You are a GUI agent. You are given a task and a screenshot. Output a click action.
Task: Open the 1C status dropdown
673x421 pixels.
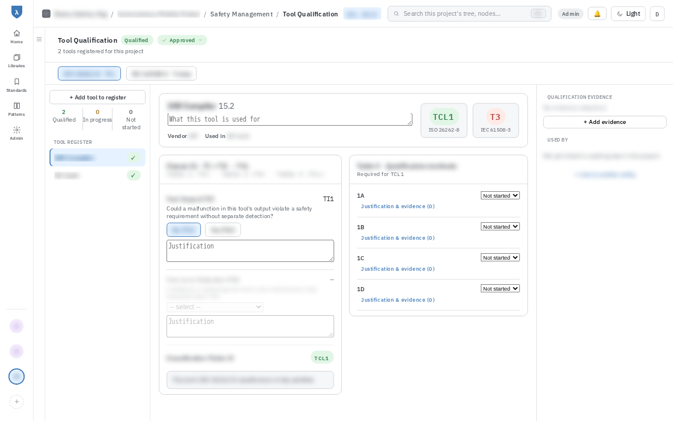tap(500, 257)
